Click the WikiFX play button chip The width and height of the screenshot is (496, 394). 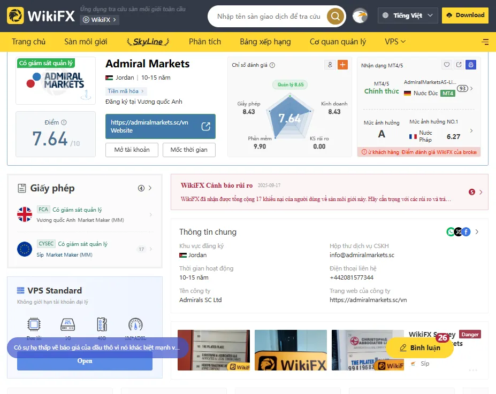[100, 20]
